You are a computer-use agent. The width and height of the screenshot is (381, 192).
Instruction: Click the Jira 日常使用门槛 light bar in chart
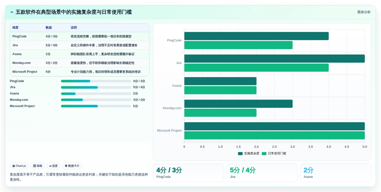click(x=256, y=67)
